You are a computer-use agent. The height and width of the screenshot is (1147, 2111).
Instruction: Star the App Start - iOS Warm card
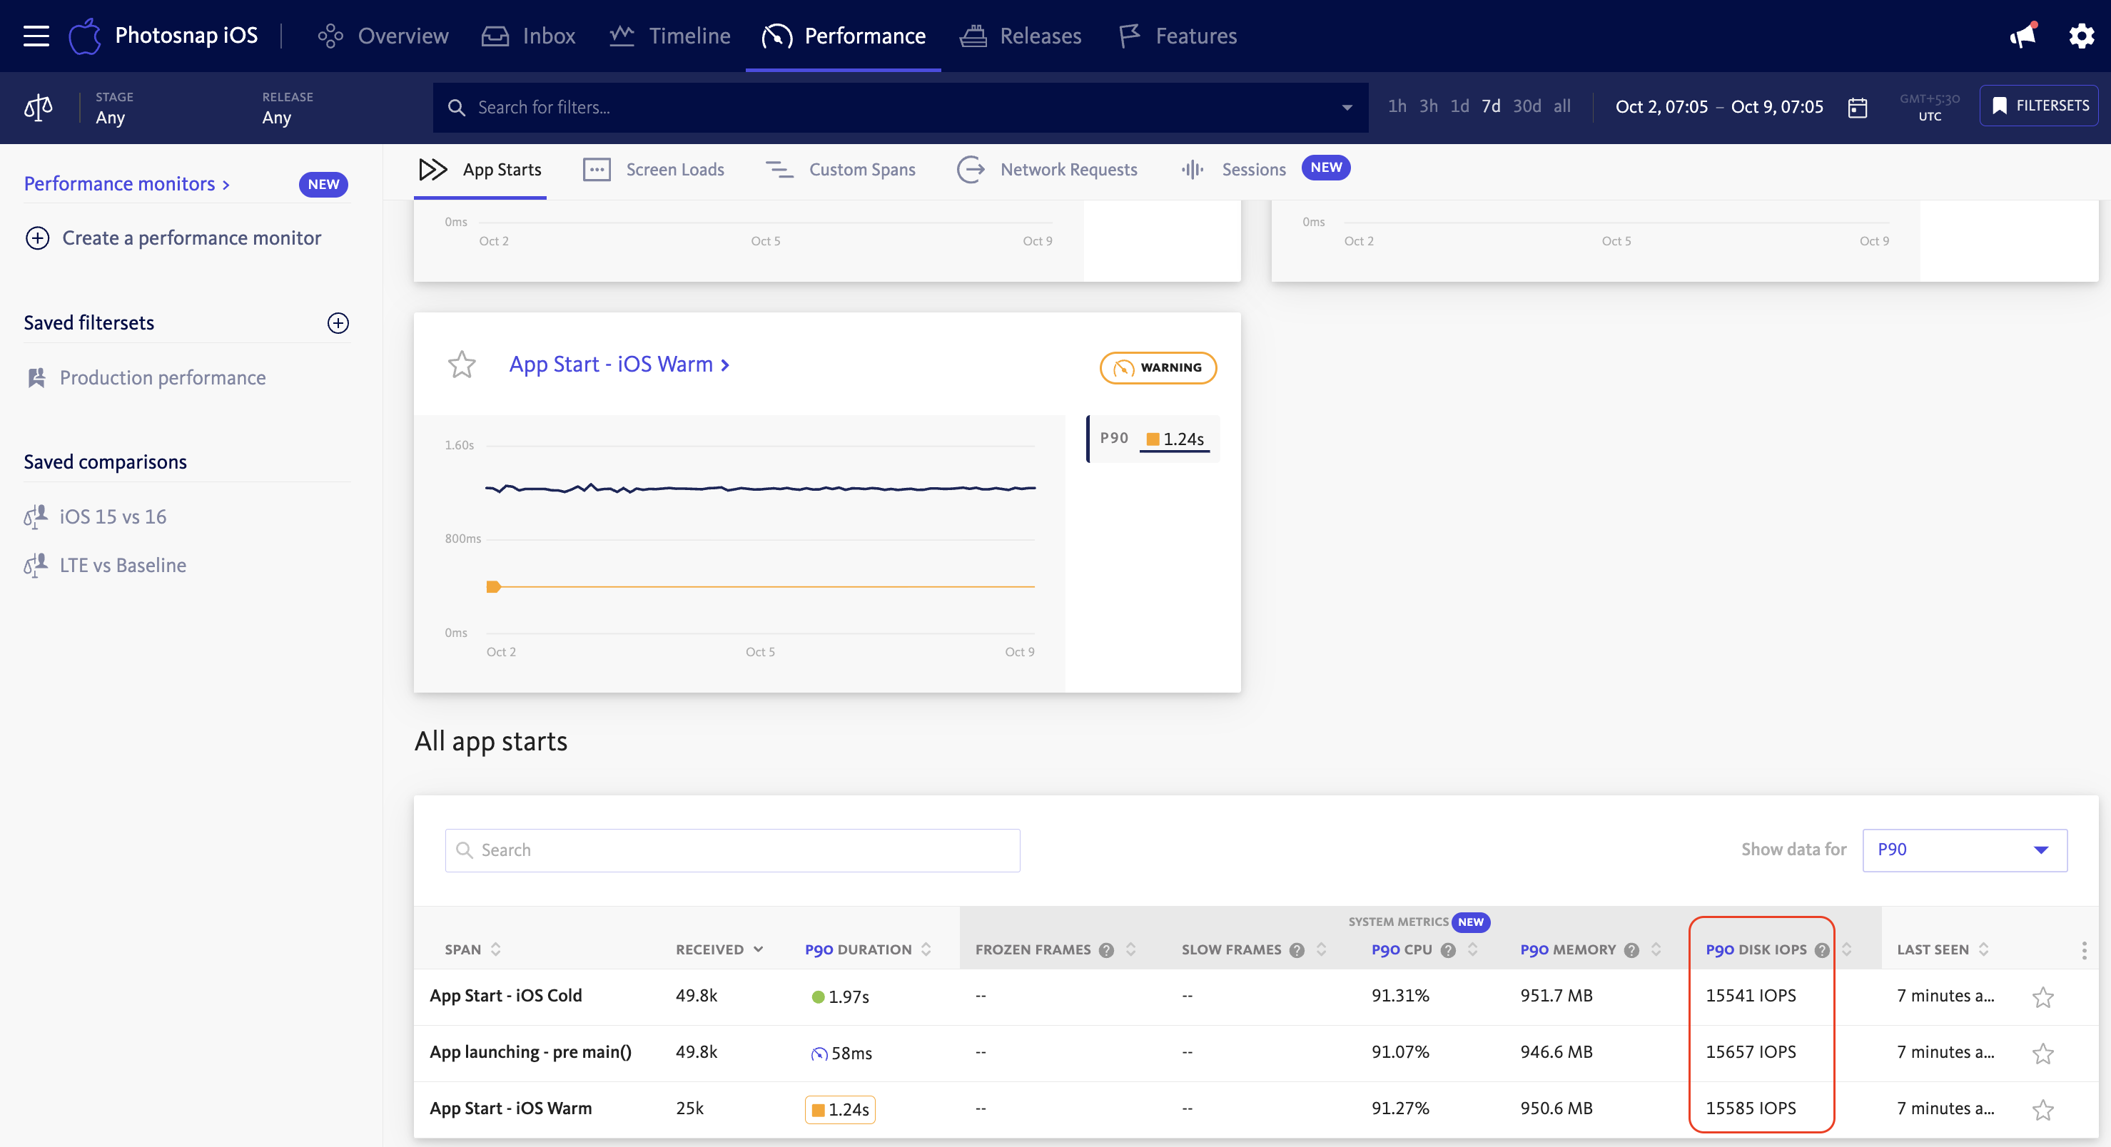[x=461, y=365]
